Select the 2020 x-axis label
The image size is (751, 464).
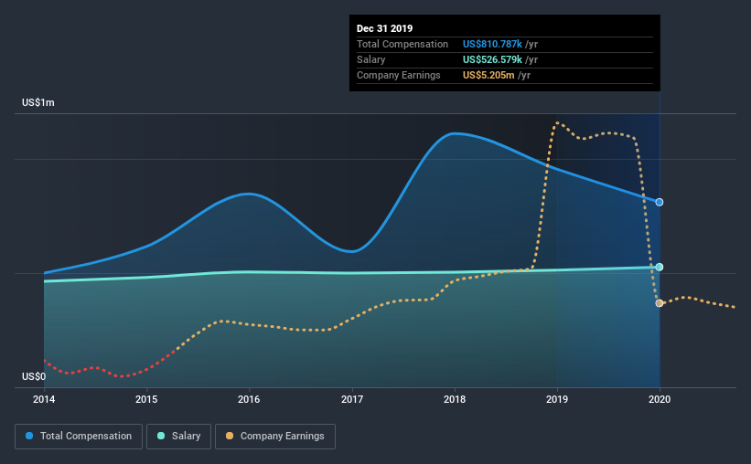(x=660, y=399)
